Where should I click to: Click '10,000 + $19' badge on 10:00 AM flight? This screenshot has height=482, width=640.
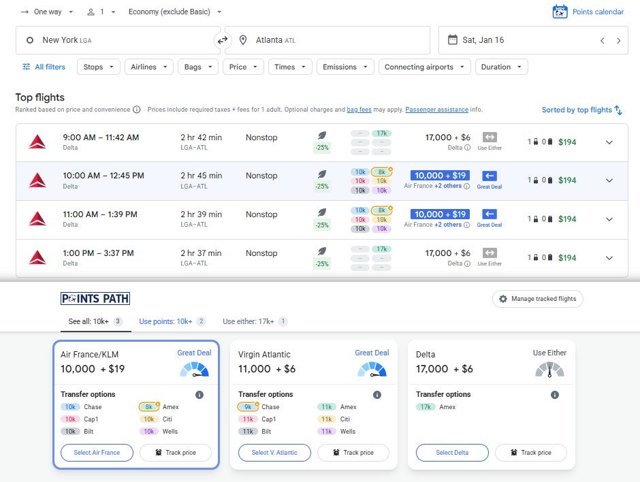(x=440, y=176)
